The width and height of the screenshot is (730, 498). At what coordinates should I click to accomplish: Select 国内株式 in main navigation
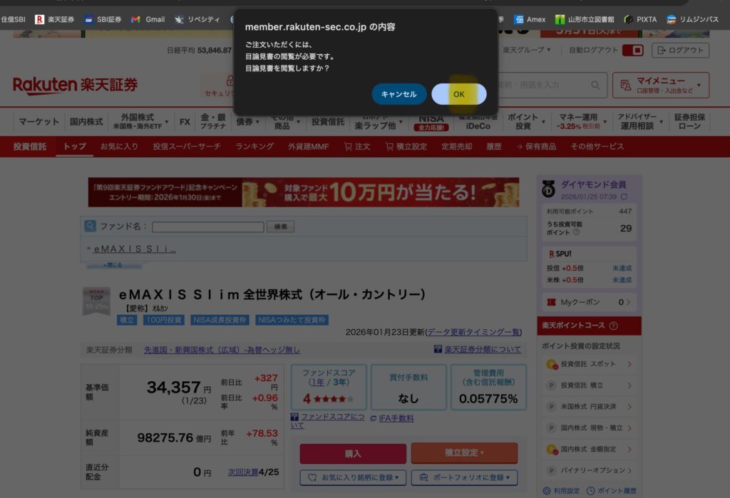(x=86, y=122)
